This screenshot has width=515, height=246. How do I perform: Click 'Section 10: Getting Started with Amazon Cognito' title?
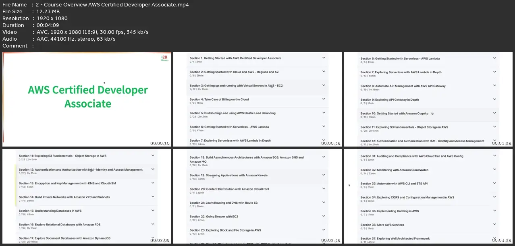click(x=395, y=114)
